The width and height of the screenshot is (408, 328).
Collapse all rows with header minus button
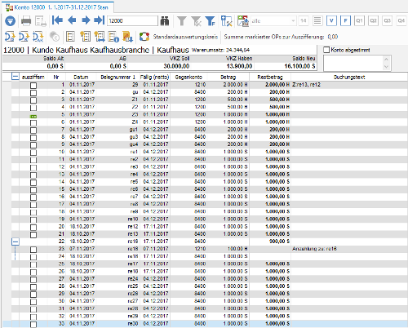[x=16, y=77]
